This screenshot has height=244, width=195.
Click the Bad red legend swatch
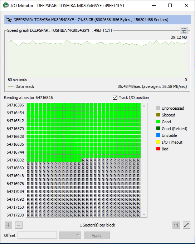(158, 149)
